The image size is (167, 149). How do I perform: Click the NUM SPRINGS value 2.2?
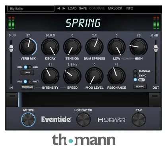click(x=94, y=35)
